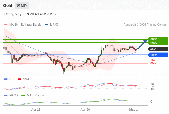Click Research © 2026 Trading Central credit

(145, 25)
